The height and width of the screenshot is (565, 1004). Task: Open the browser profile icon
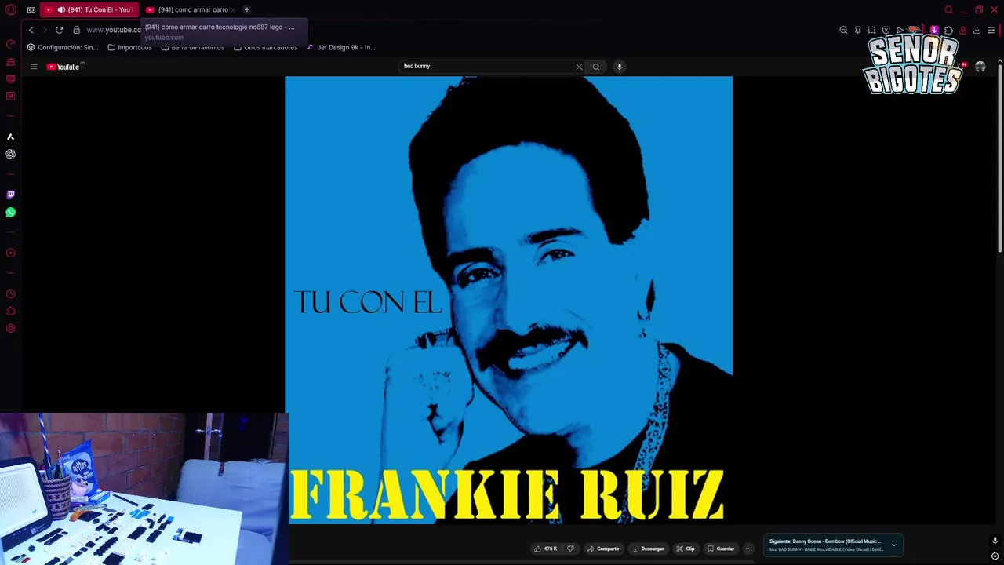pos(962,30)
